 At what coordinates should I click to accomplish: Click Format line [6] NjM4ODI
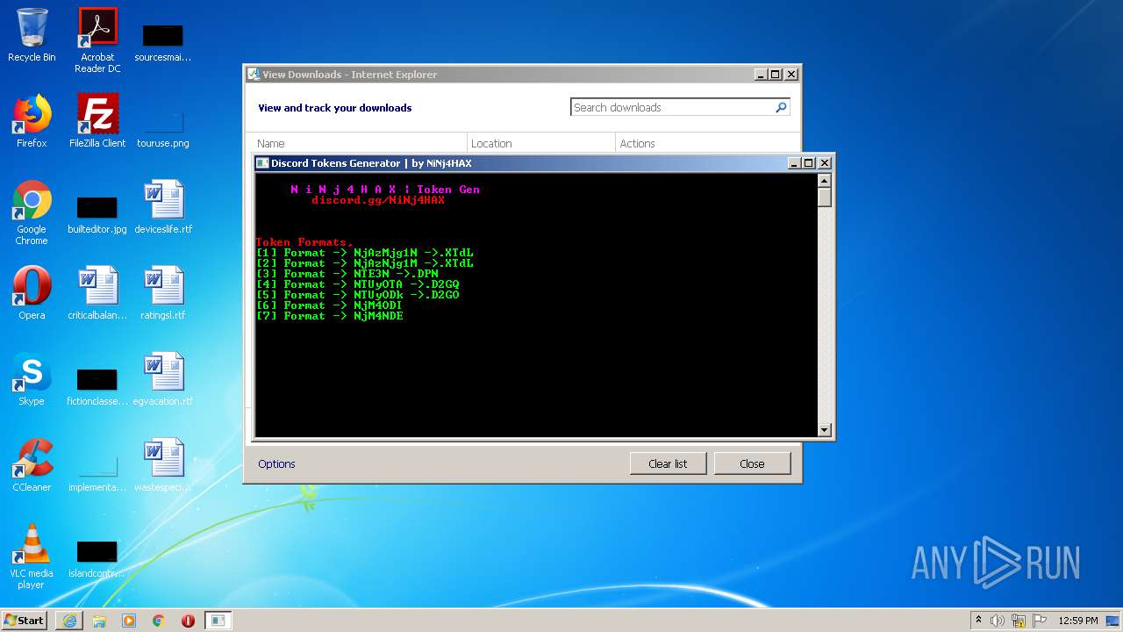[330, 305]
